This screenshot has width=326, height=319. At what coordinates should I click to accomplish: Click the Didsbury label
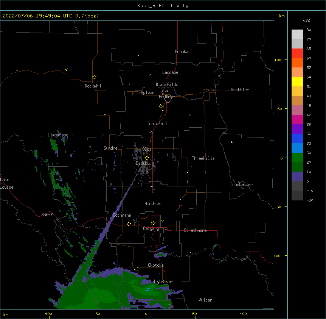point(145,163)
